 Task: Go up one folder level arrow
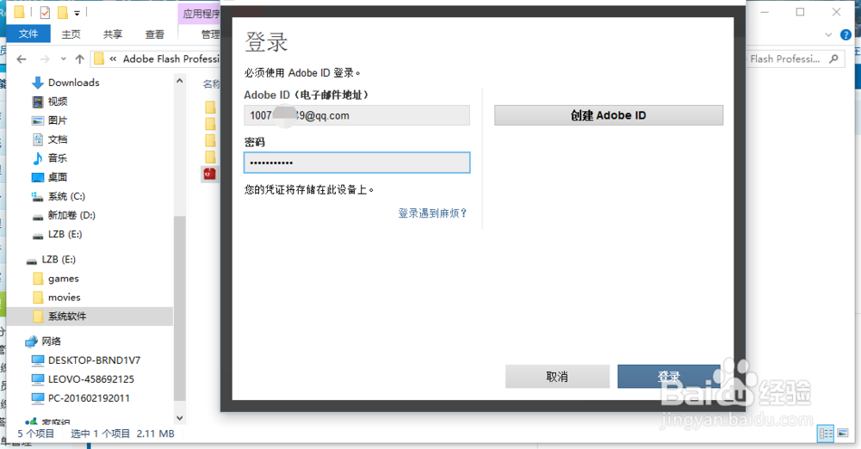pos(79,59)
